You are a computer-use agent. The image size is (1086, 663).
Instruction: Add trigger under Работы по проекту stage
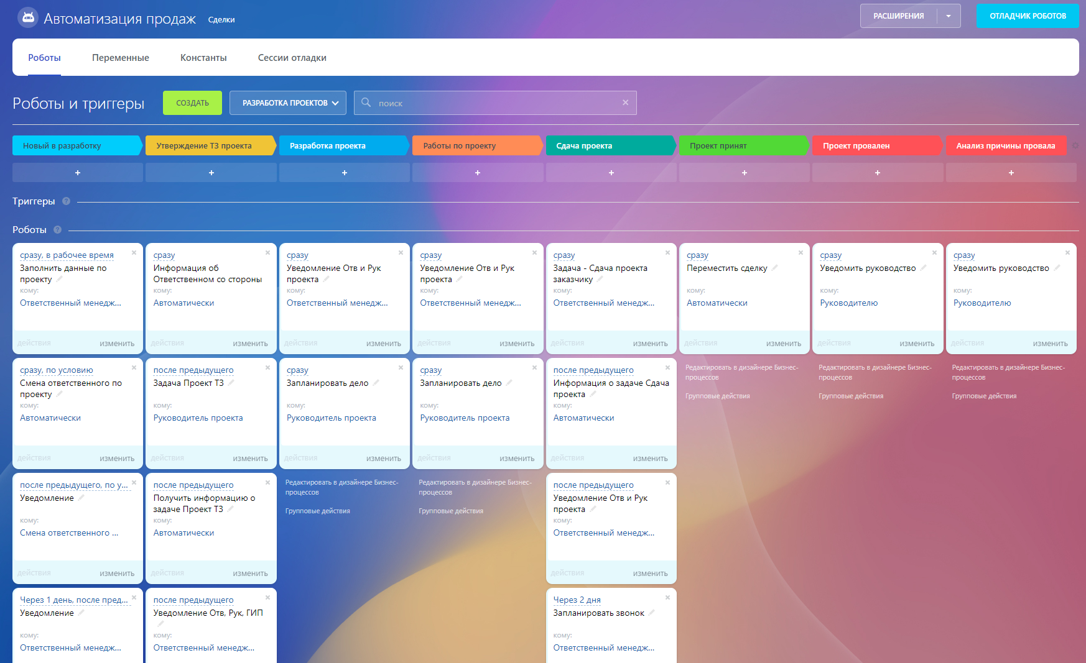coord(478,173)
